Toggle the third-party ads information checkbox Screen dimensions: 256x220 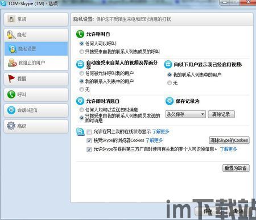(89, 150)
